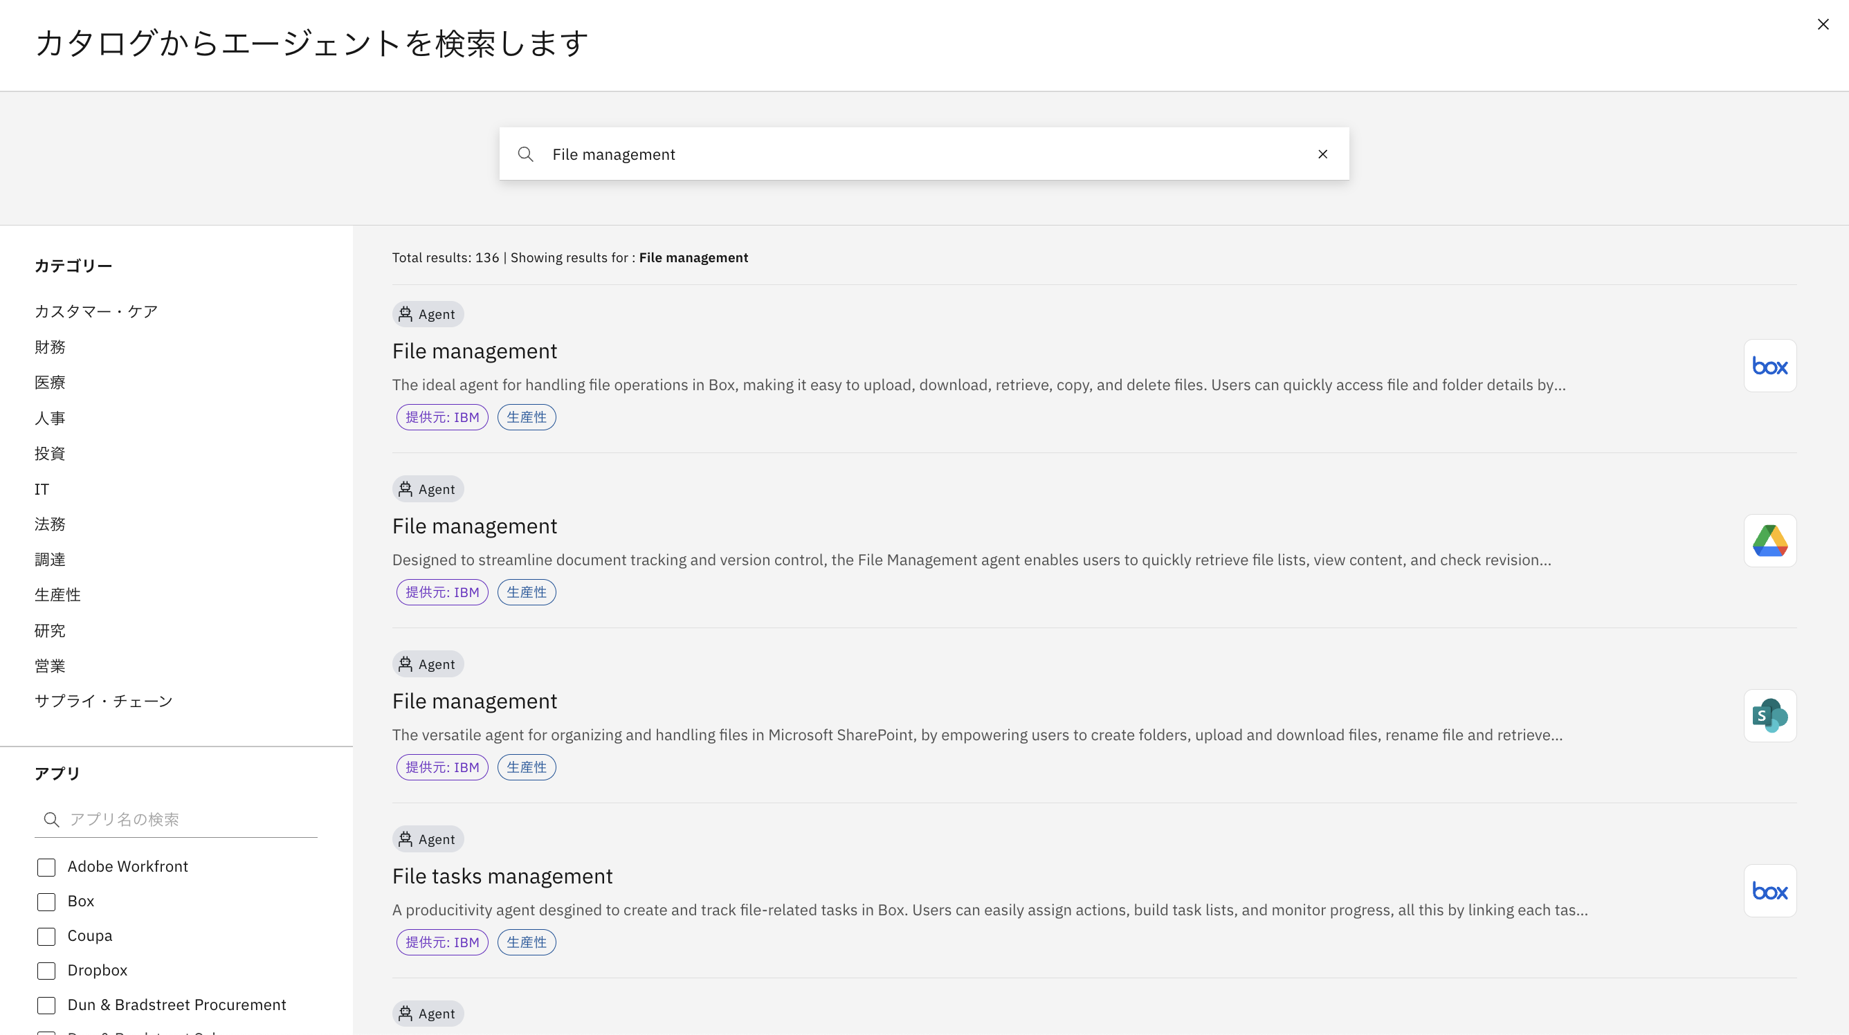Click the Box logo on first File management result
This screenshot has width=1849, height=1035.
click(x=1769, y=366)
